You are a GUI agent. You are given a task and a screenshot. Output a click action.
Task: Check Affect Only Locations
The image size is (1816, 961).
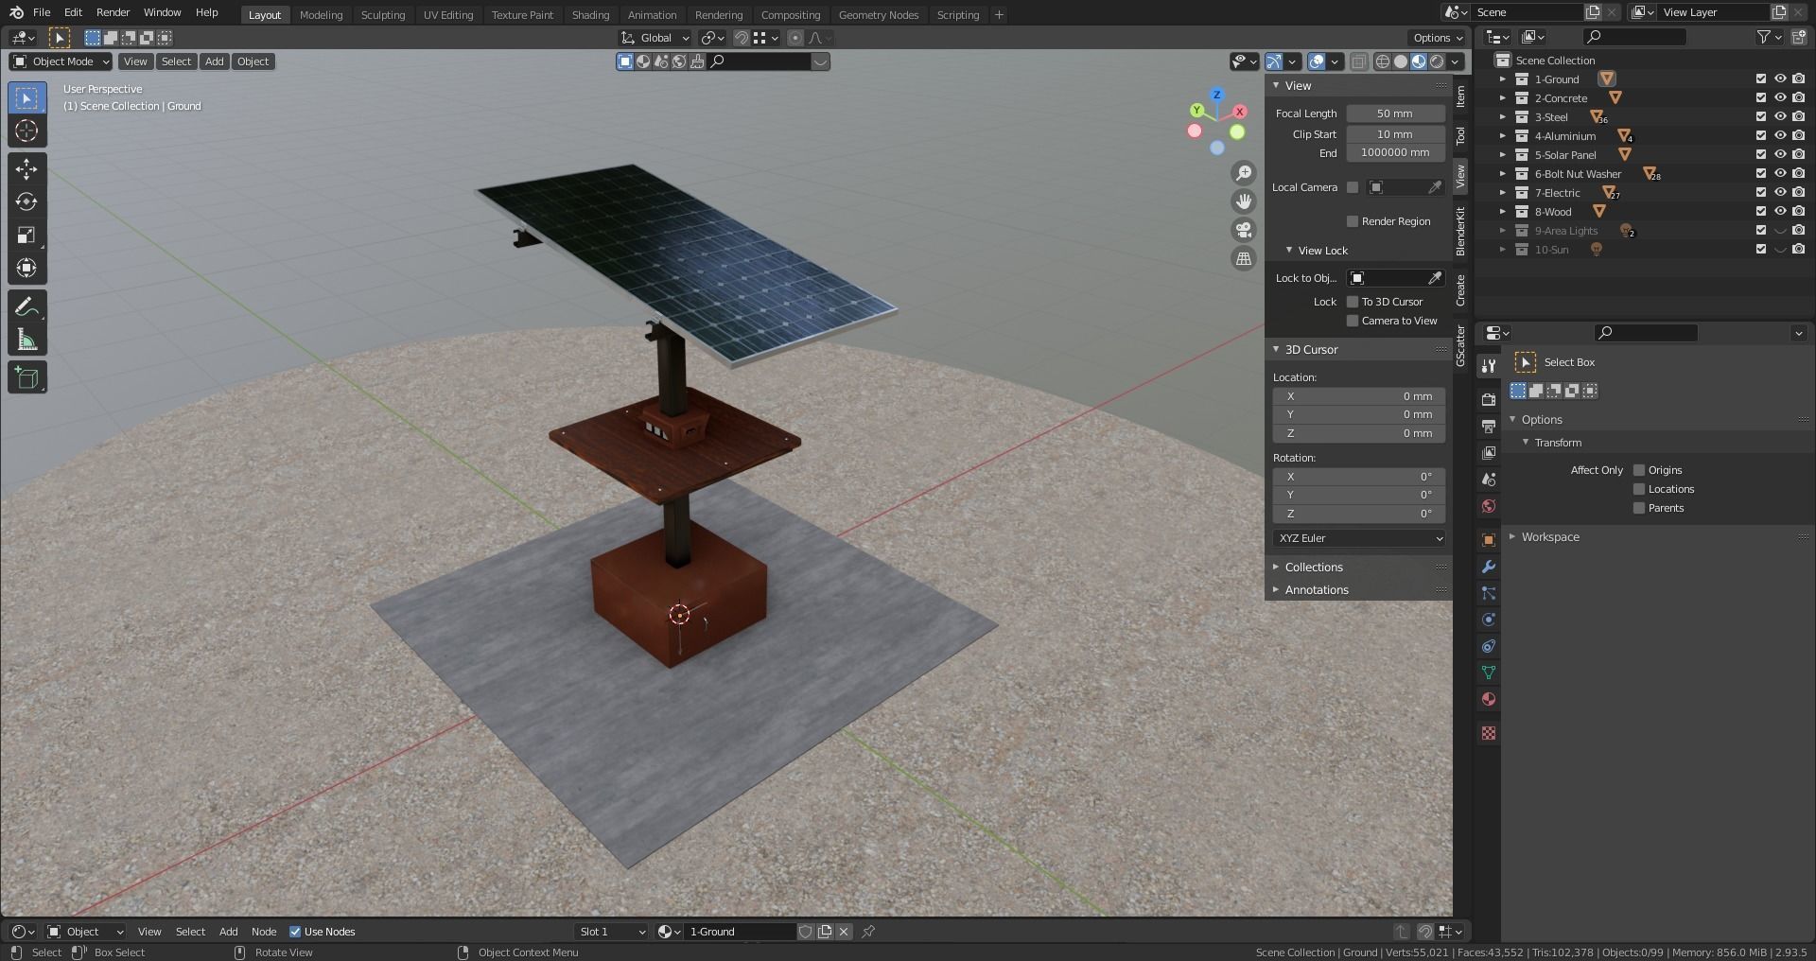coord(1639,489)
